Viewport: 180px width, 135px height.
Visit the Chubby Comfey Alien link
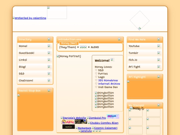[x=103, y=123]
